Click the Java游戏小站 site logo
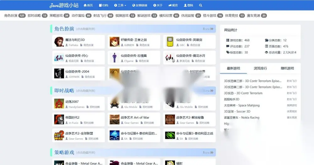The width and height of the screenshot is (314, 165). pyautogui.click(x=64, y=5)
